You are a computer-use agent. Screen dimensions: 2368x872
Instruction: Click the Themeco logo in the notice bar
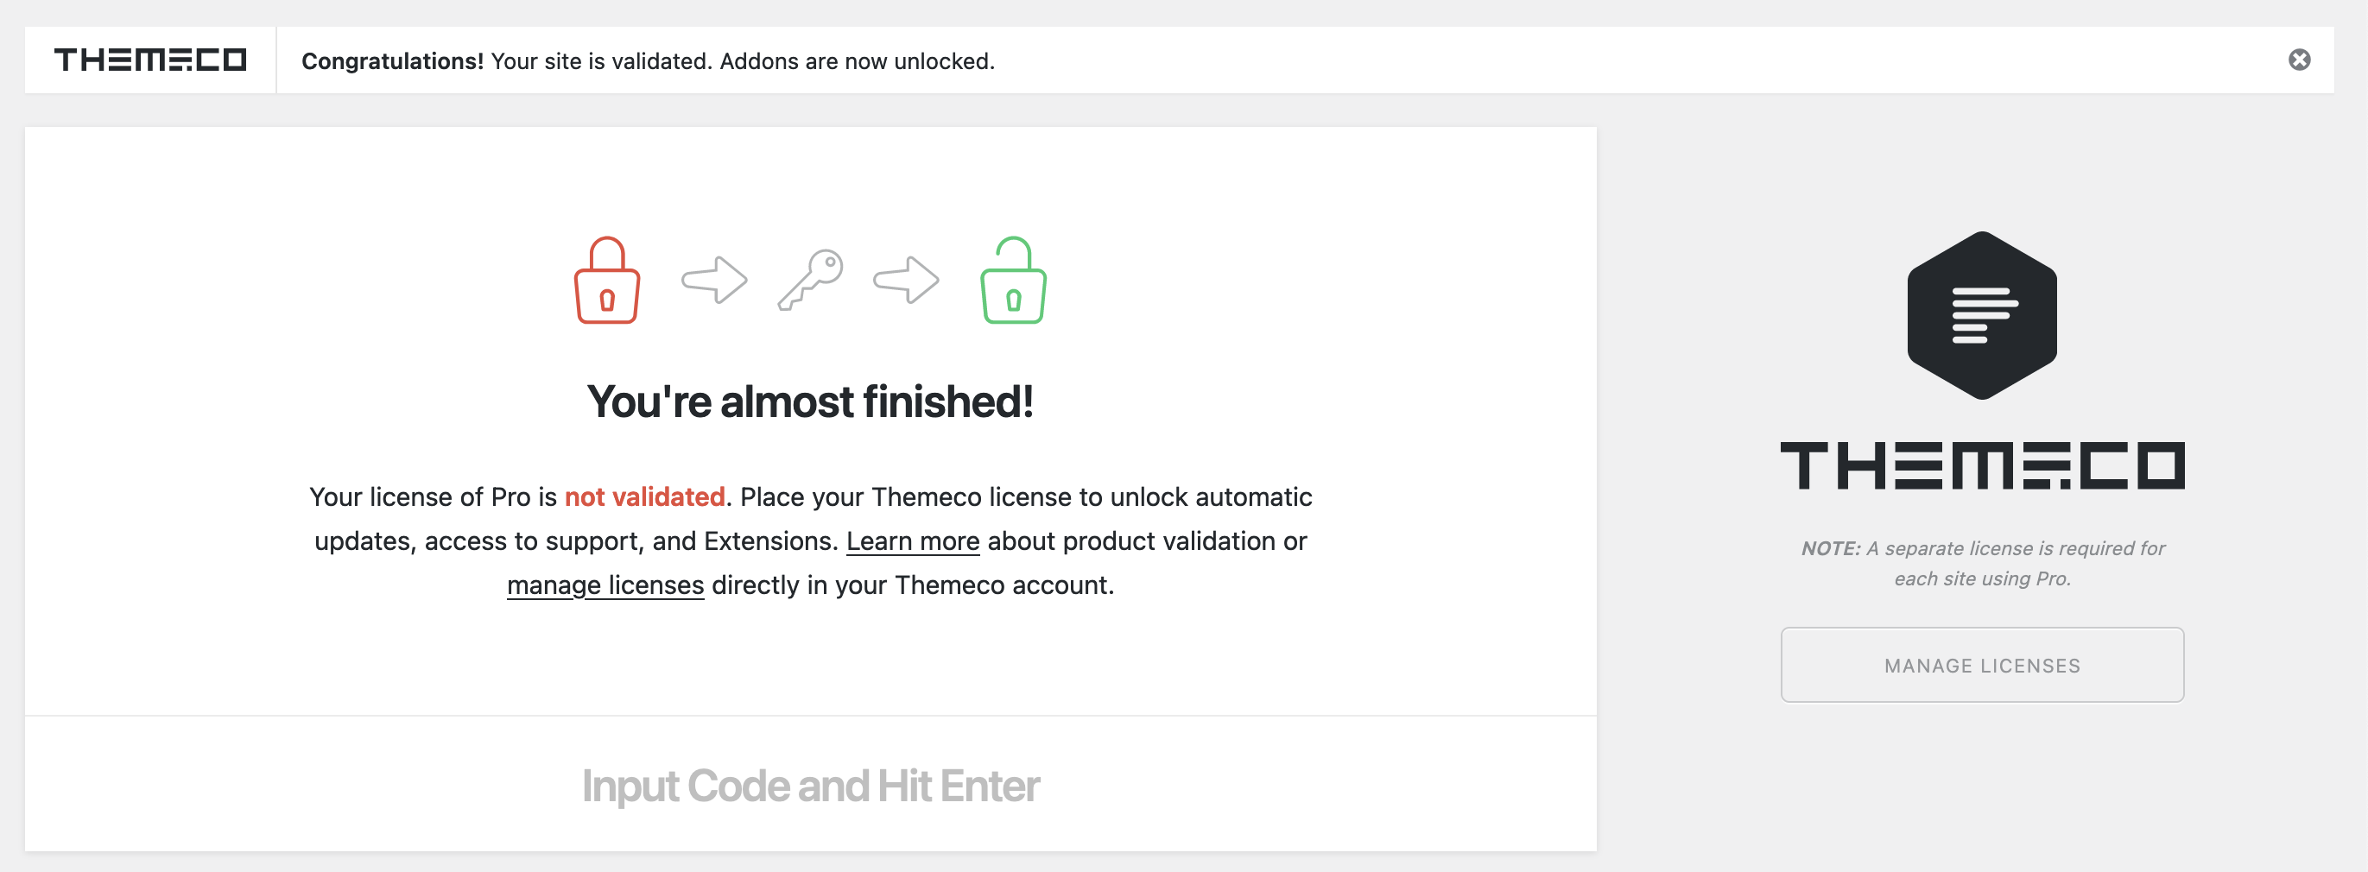(x=150, y=60)
